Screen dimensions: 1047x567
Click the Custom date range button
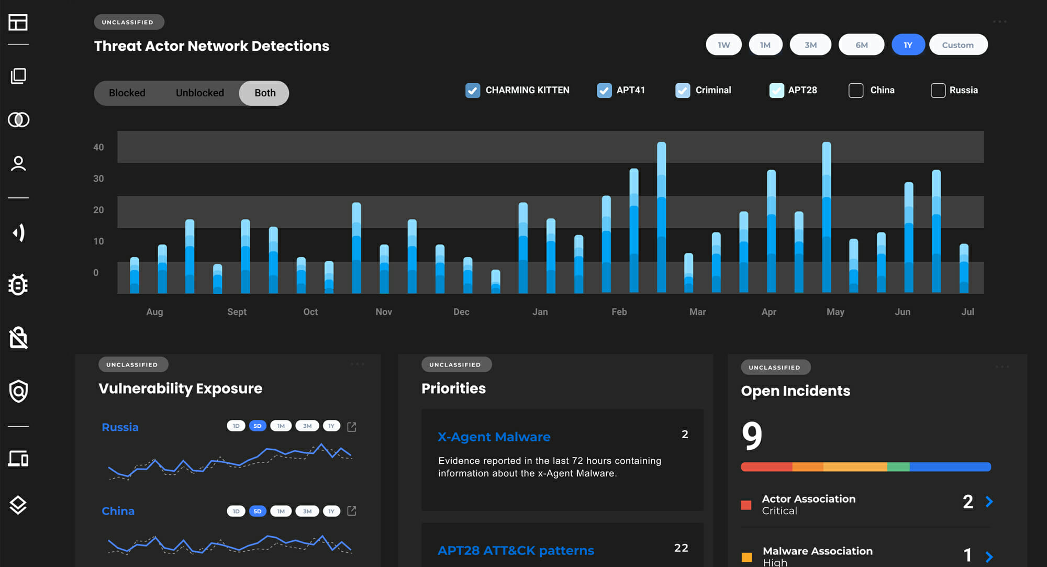coord(957,45)
